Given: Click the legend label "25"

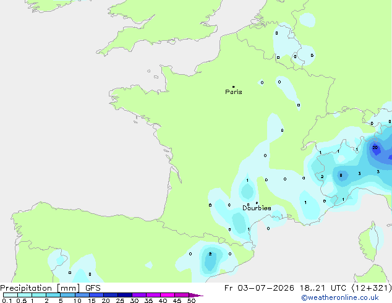Looking at the screenshot, I should click(x=120, y=301).
